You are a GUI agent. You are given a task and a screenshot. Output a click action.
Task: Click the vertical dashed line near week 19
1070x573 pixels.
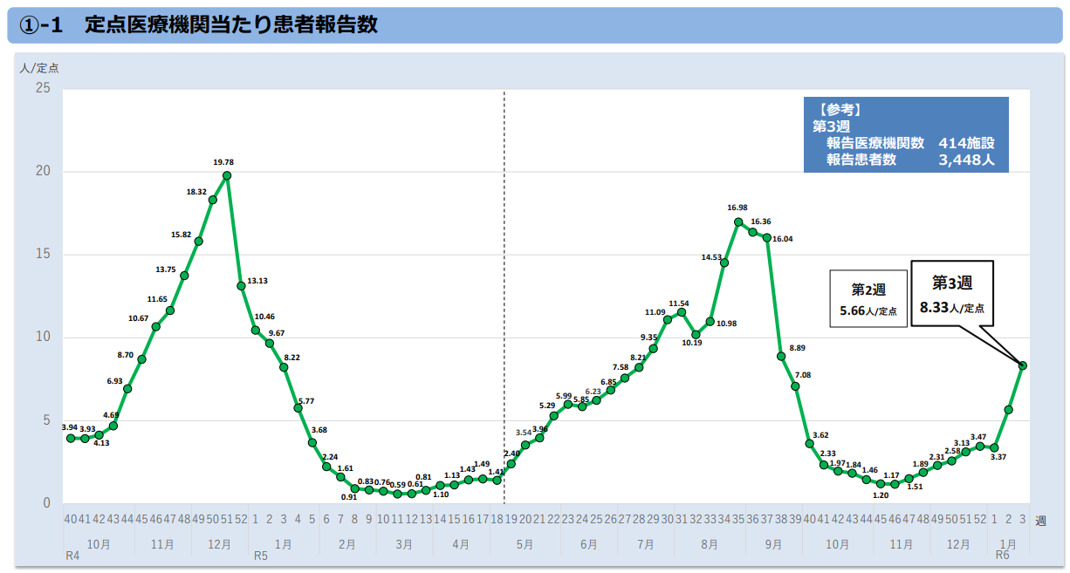504,262
